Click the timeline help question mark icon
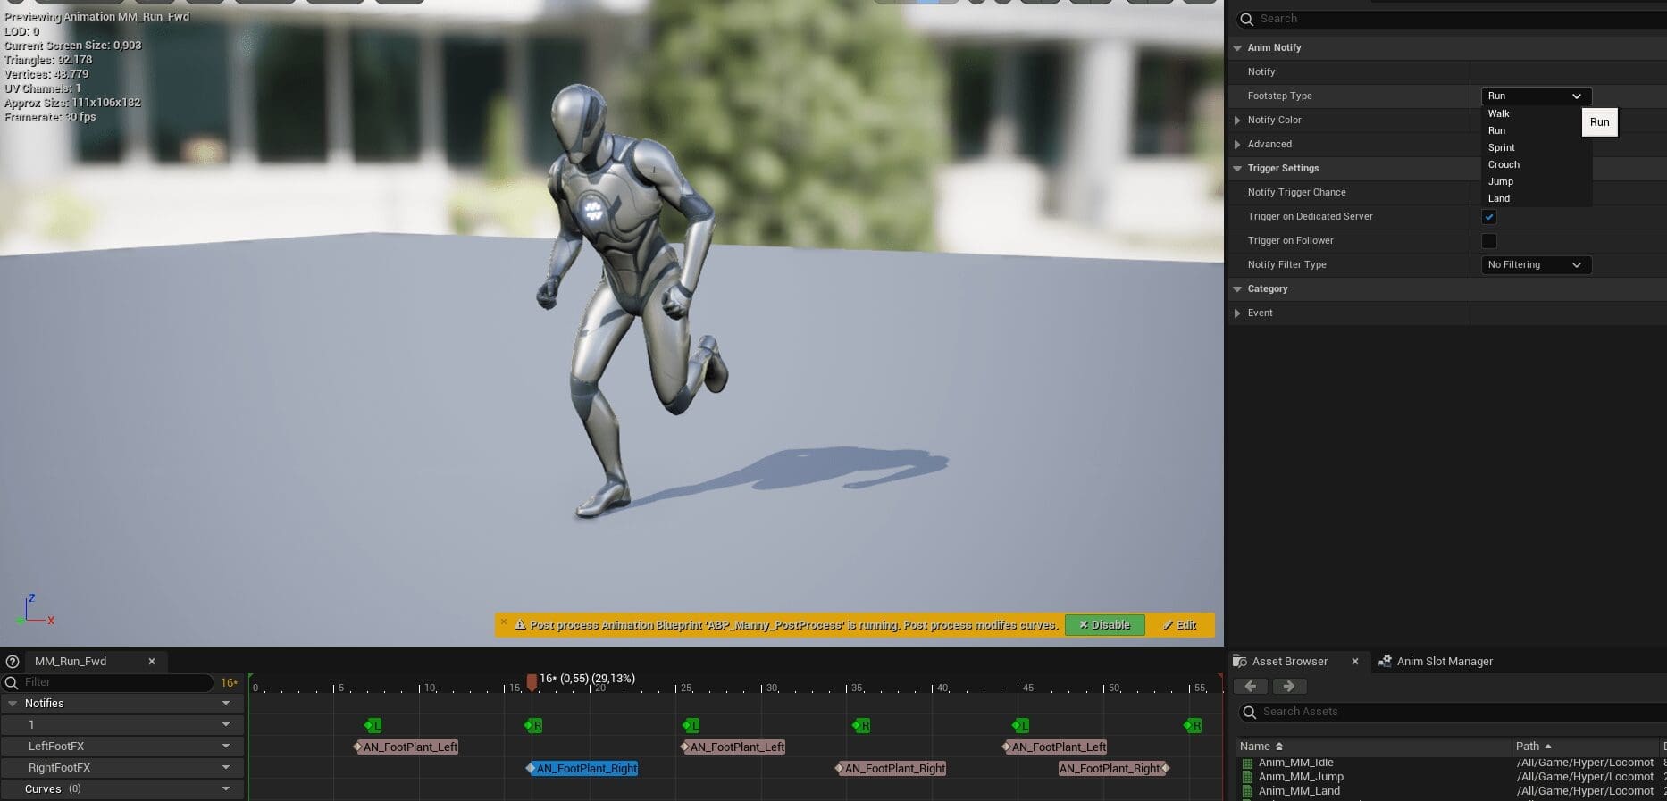Viewport: 1667px width, 801px height. (13, 662)
